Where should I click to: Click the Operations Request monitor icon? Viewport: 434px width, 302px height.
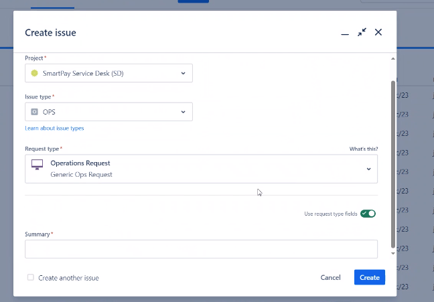(37, 165)
